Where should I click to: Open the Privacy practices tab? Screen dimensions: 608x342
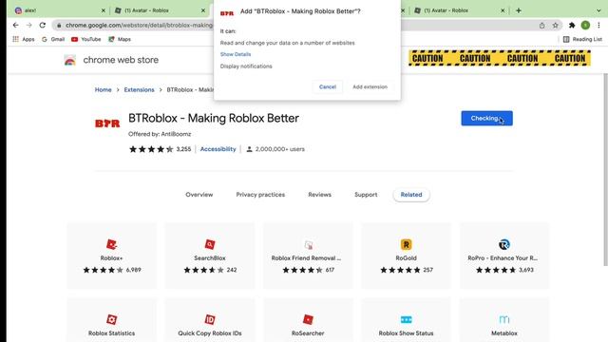tap(260, 195)
